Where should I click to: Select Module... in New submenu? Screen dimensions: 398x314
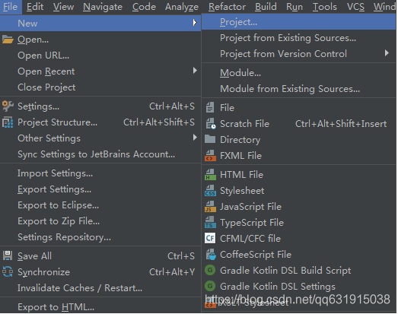299,73
